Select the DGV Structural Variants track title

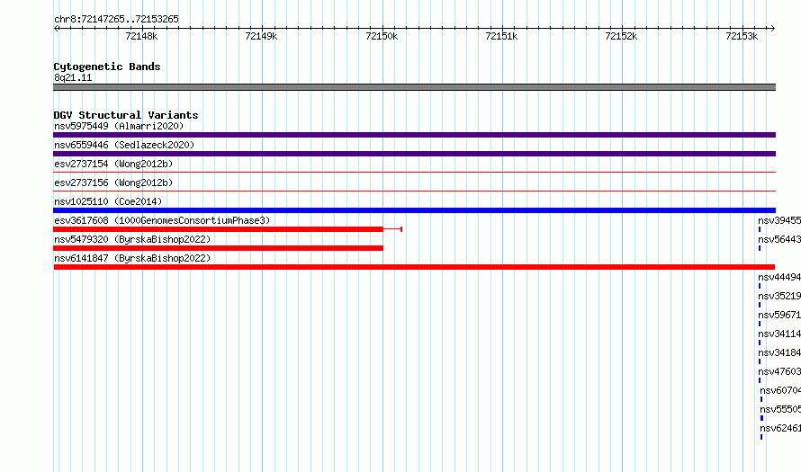(x=126, y=115)
